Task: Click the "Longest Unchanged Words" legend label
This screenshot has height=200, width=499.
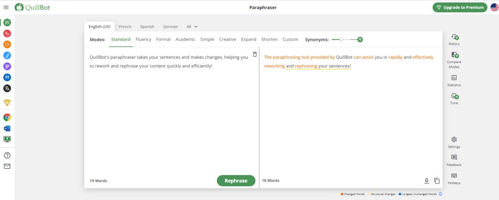Action: [x=419, y=194]
